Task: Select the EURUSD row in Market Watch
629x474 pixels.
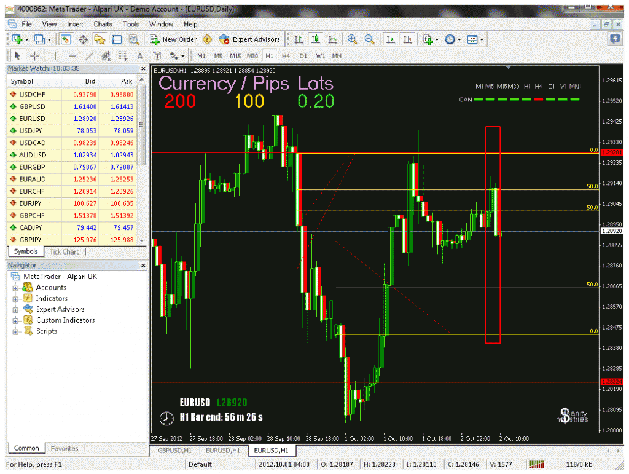Action: pyautogui.click(x=72, y=119)
